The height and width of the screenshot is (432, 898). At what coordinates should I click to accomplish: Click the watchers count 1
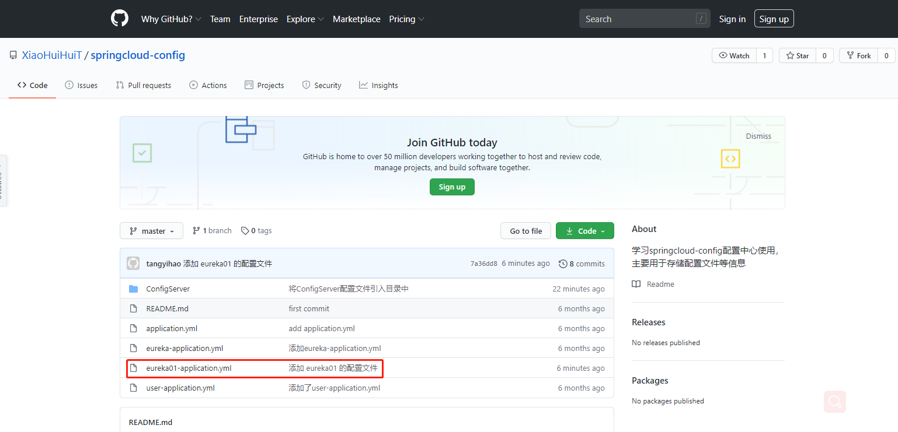(x=764, y=55)
